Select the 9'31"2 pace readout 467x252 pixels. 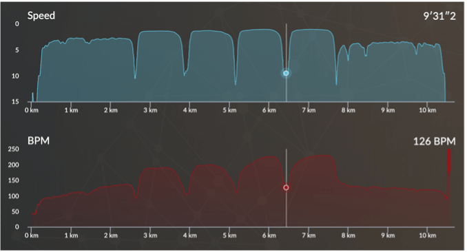[x=439, y=16]
